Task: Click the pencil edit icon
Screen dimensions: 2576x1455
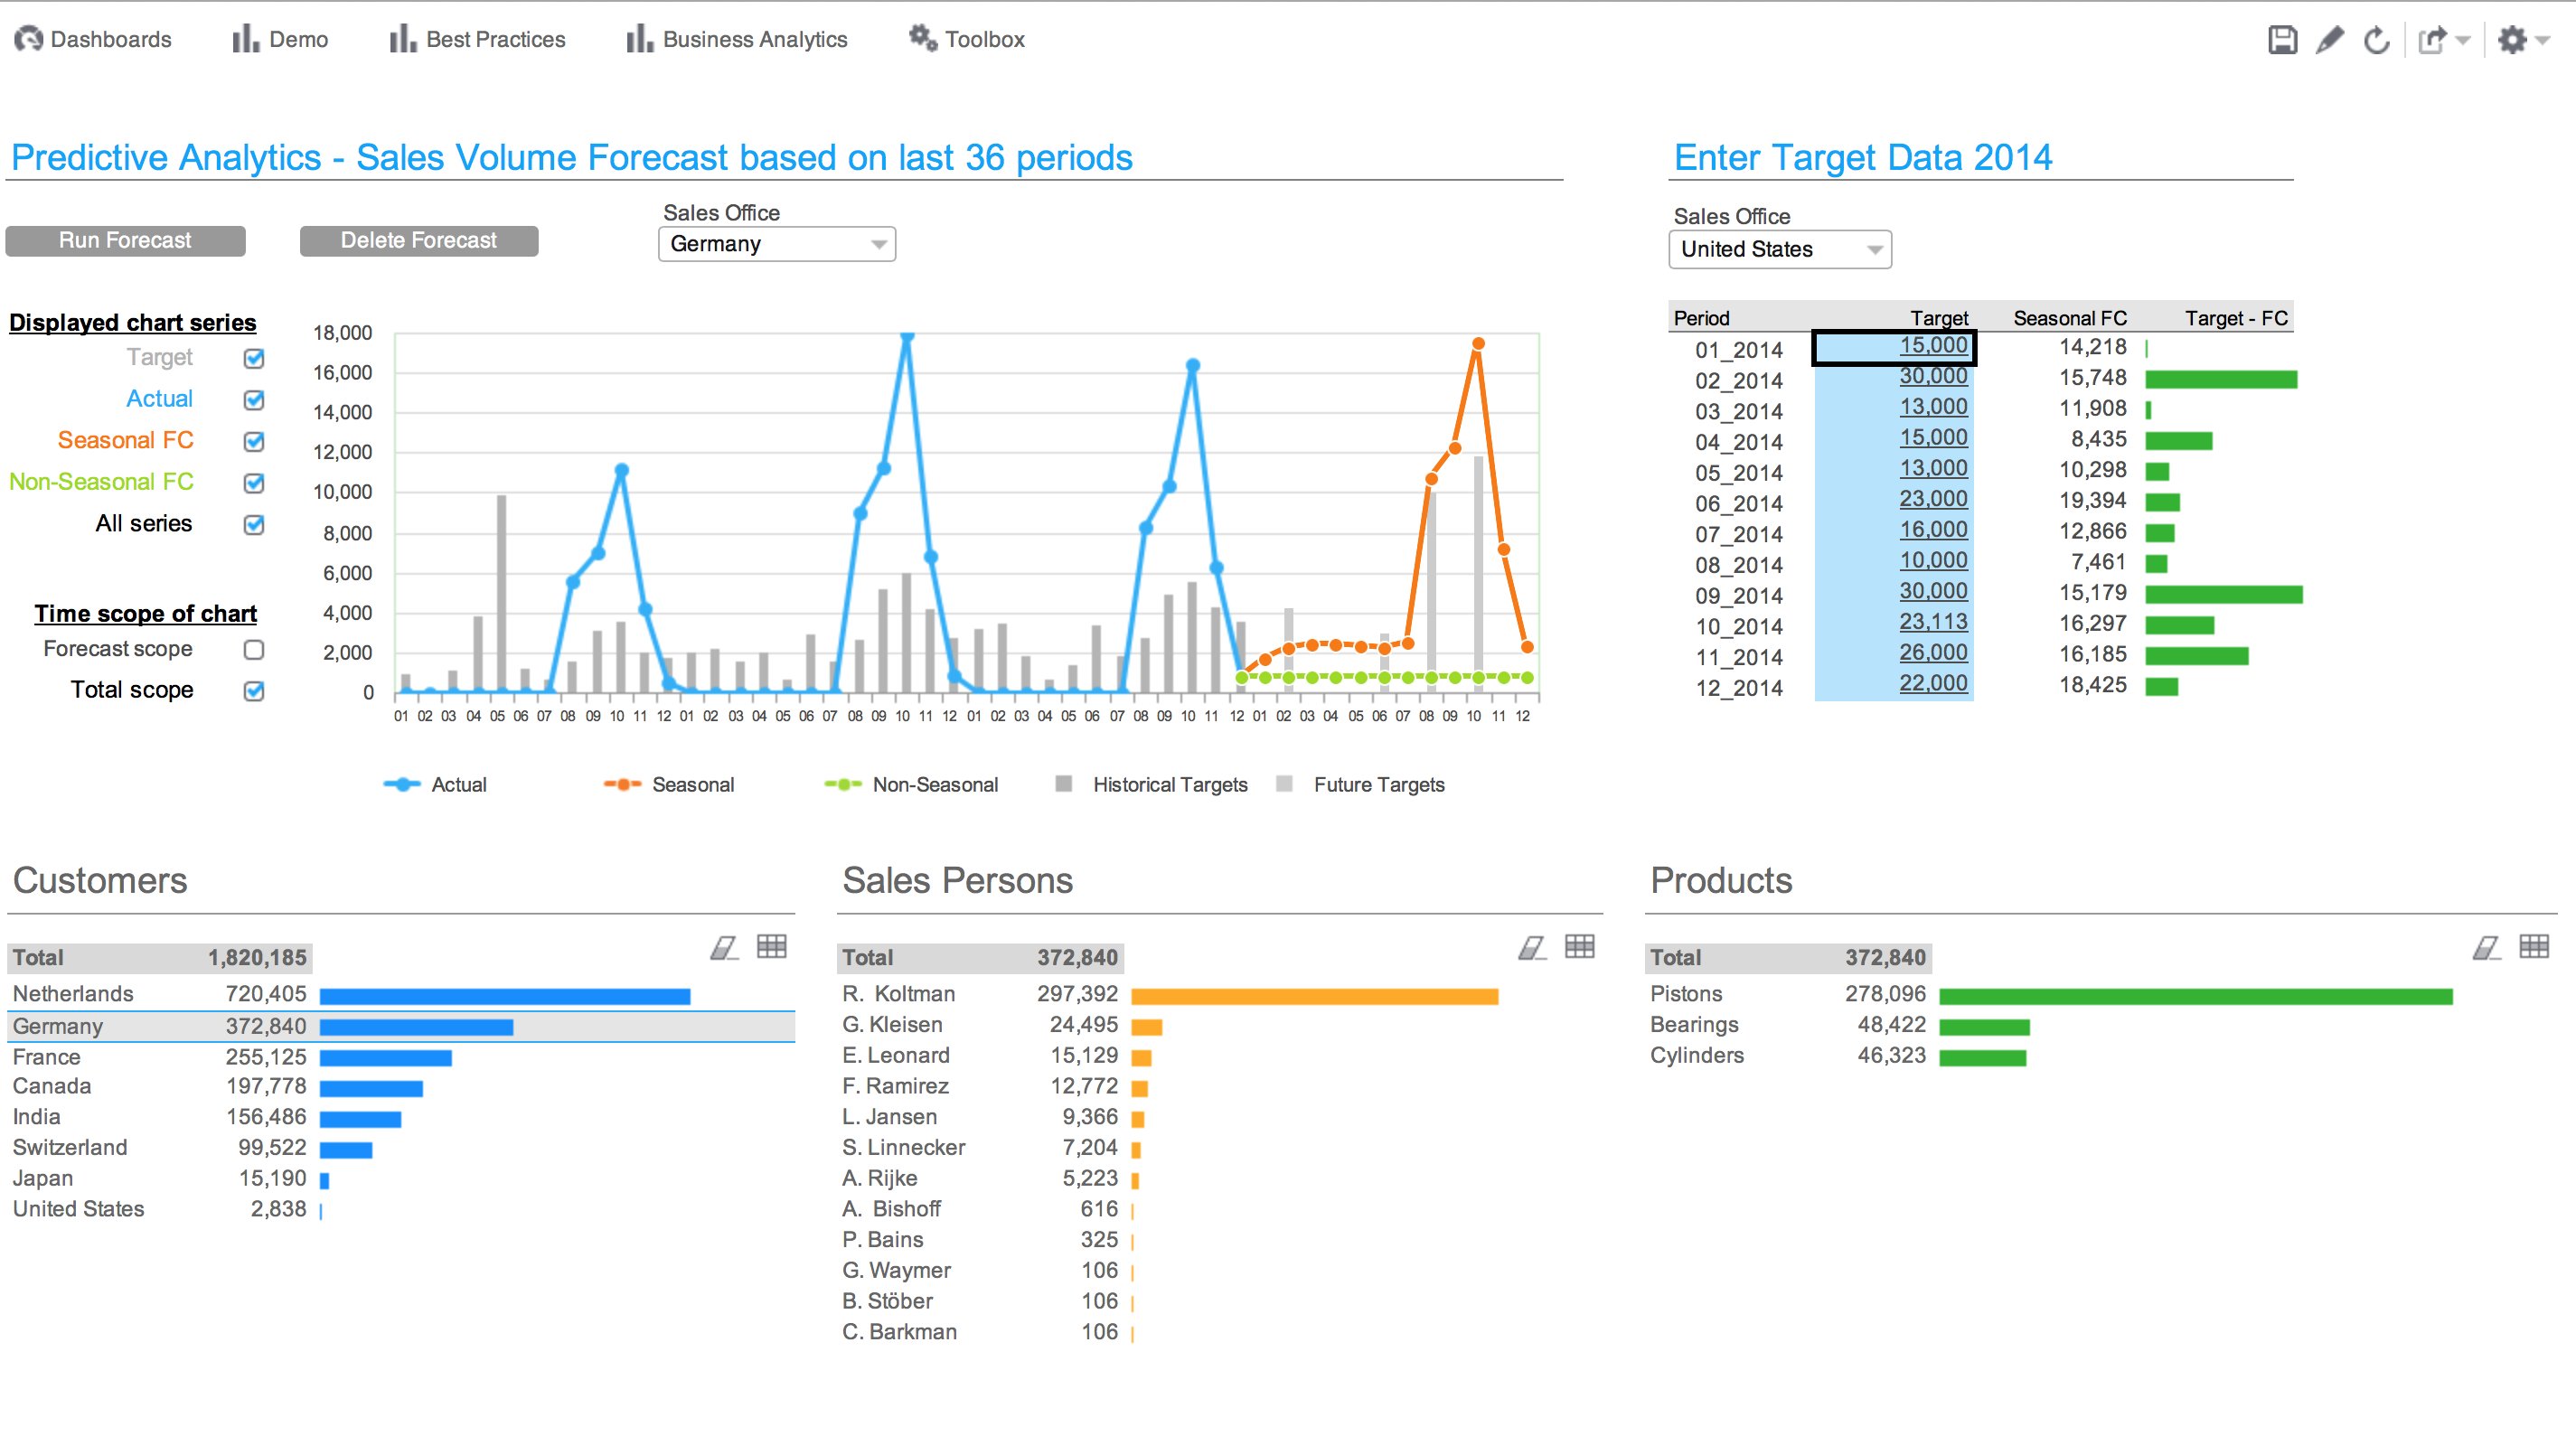Action: pyautogui.click(x=2329, y=40)
